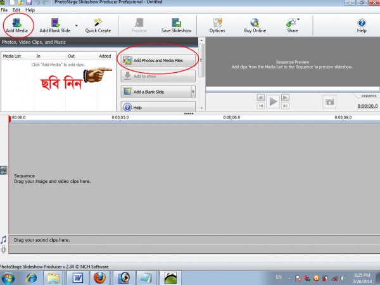This screenshot has height=285, width=380.
Task: Click Add Photos and Media Files button
Action: [158, 60]
